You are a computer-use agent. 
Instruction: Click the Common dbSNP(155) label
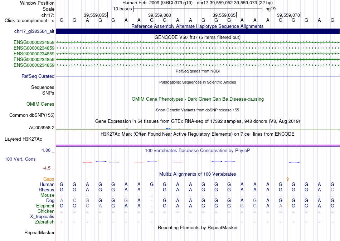pyautogui.click(x=32, y=115)
